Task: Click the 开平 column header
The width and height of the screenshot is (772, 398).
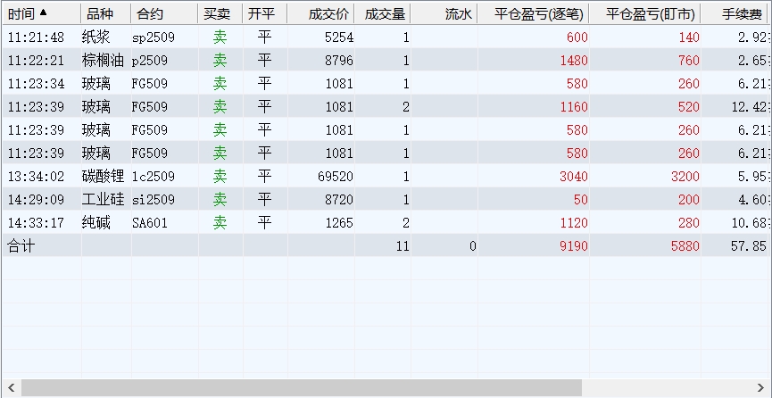Action: pos(264,14)
